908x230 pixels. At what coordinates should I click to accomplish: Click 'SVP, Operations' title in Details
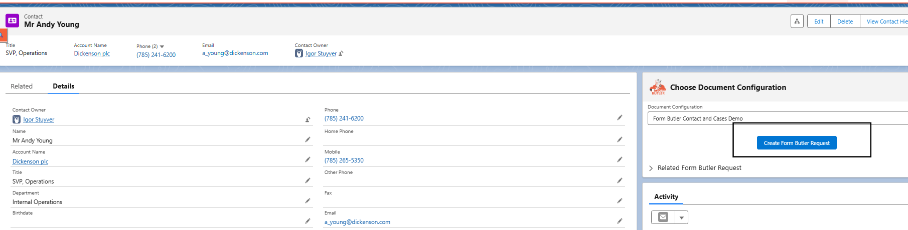[x=33, y=181]
